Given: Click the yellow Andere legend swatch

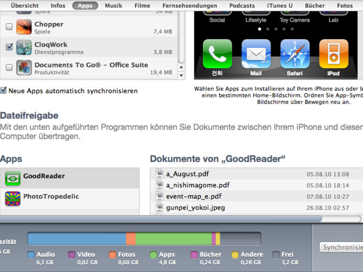Looking at the screenshot, I should tap(235, 255).
